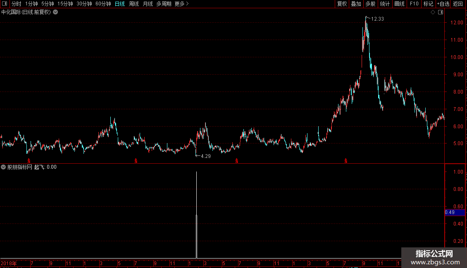Viewport: 467px width, 268px height.
Task: Add stock via +自选 button
Action: (443, 4)
